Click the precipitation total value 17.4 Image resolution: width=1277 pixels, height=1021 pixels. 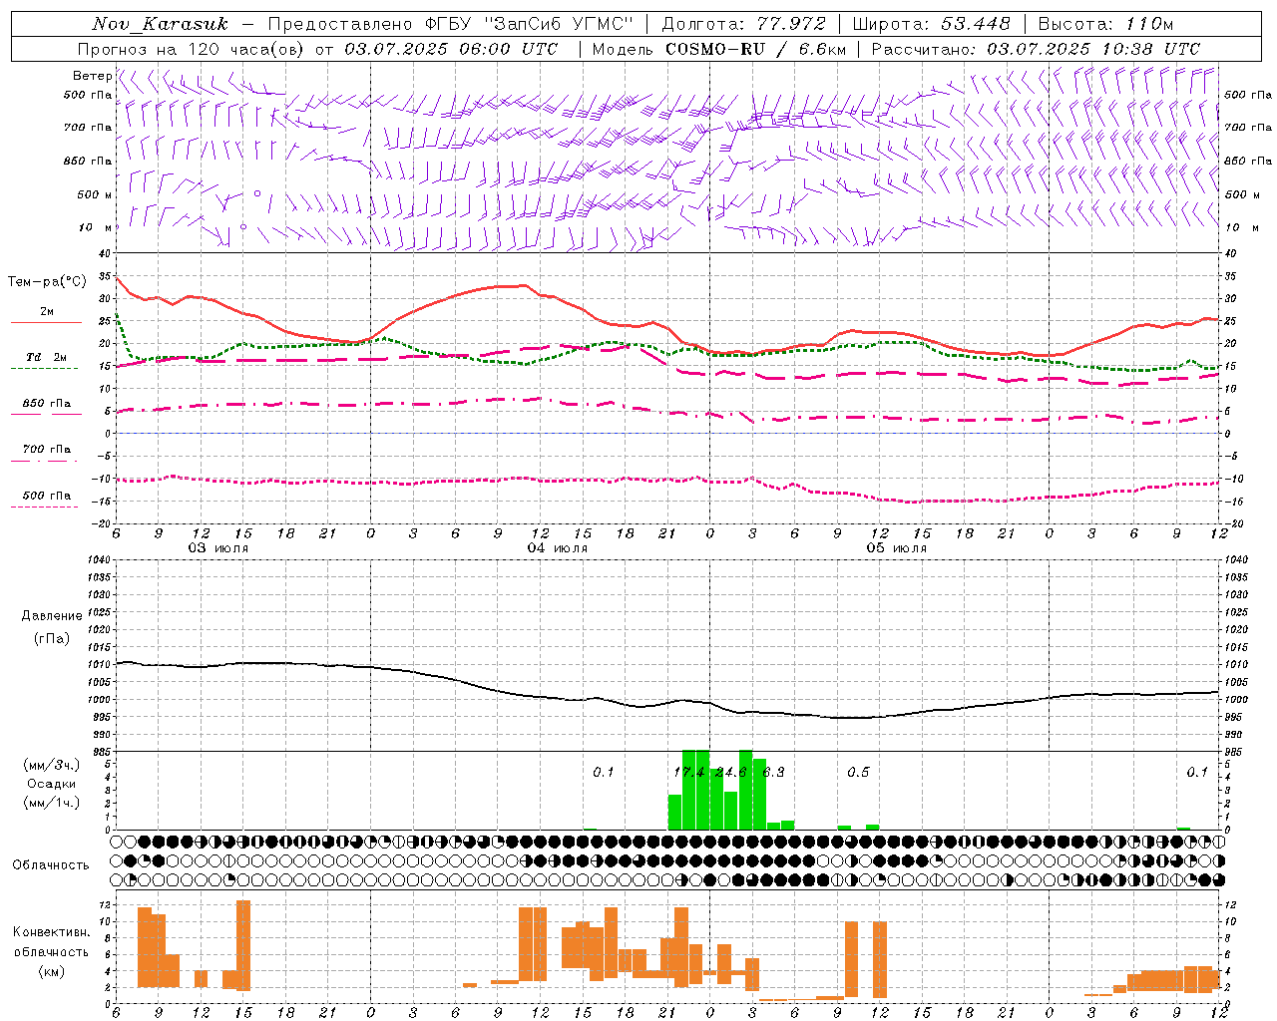[x=688, y=773]
